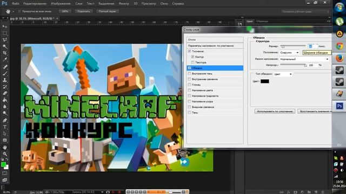Select the History Brush tool
Screen dimensions: 346x194
pos(5,87)
